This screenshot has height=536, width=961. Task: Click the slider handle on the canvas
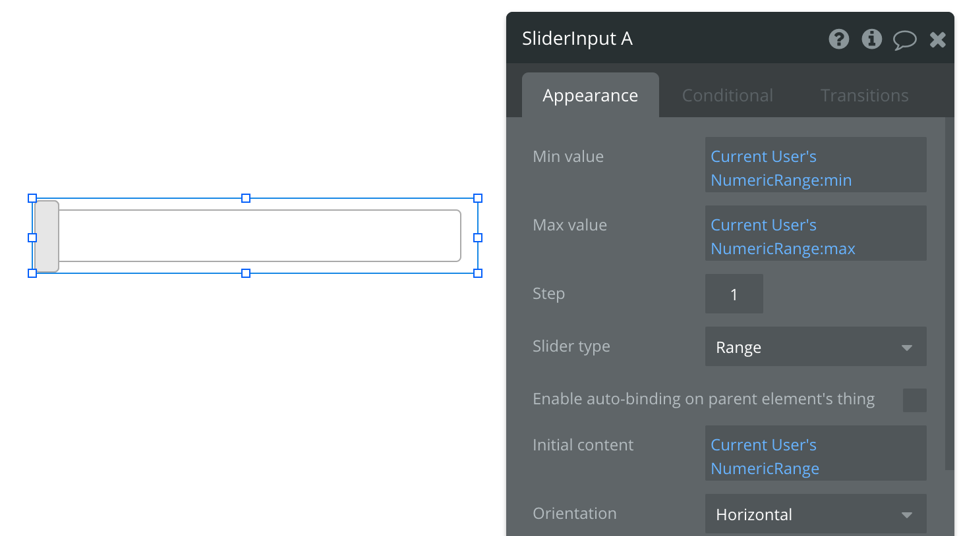[x=47, y=236]
